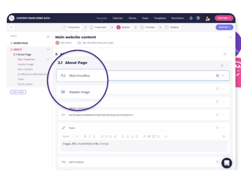Viewport: 241px width, 181px height.
Task: Insert a numbered list
Action: [x=106, y=137]
